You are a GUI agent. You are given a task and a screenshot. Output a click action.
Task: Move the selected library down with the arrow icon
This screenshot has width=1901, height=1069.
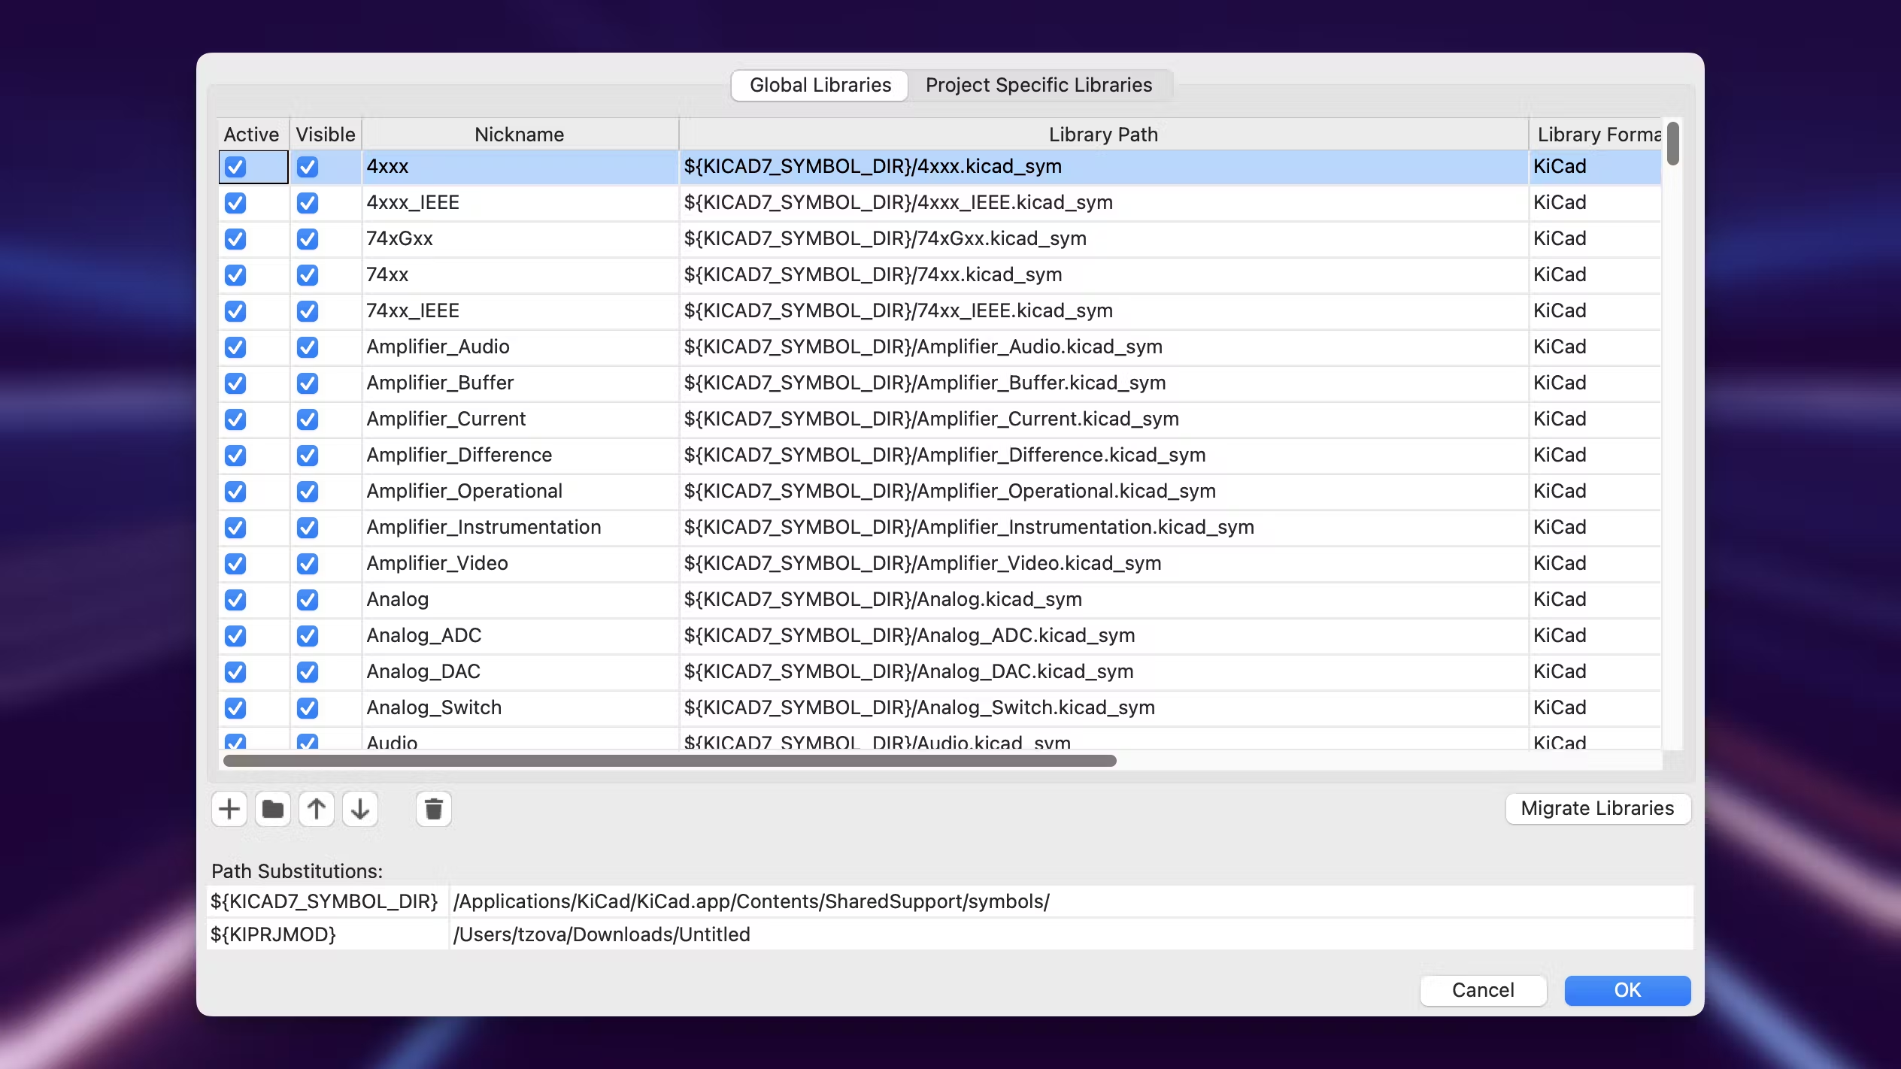[359, 809]
